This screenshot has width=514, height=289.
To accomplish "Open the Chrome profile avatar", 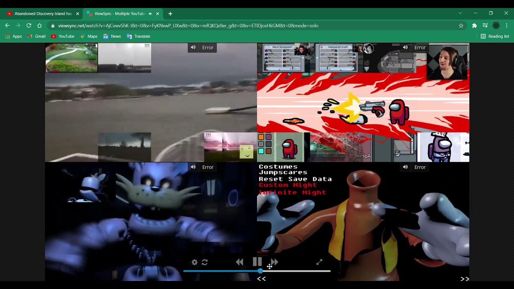I will pos(496,25).
